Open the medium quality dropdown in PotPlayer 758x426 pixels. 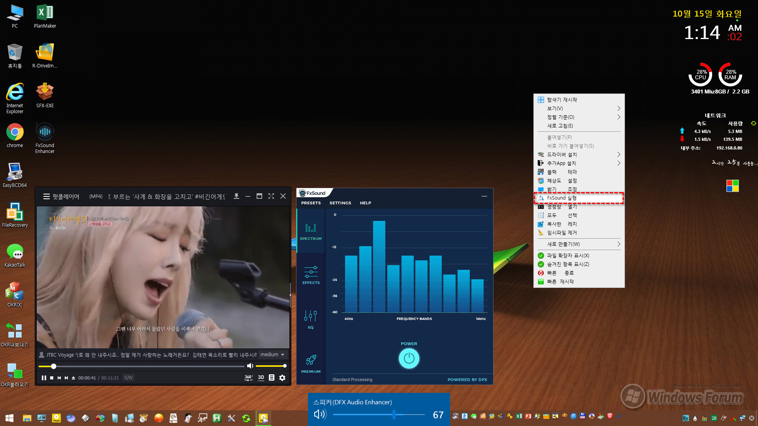[272, 355]
